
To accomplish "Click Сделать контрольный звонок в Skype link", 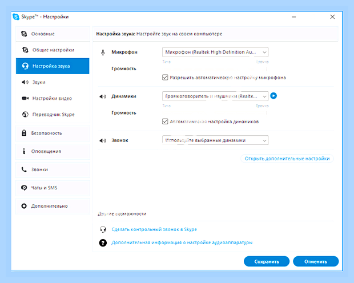I will 154,229.
